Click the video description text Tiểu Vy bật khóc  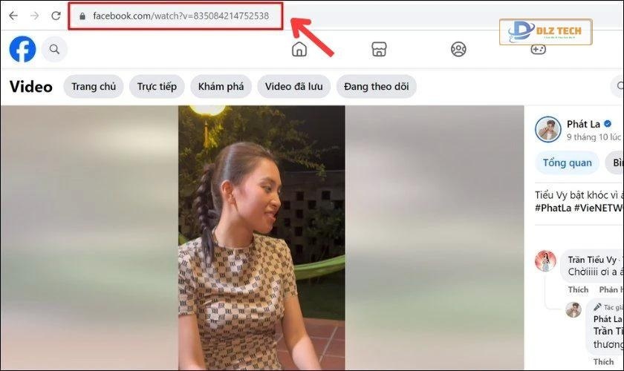tap(579, 195)
